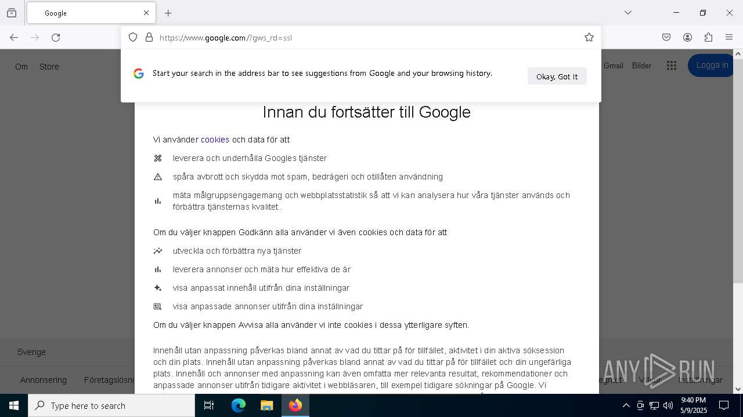Viewport: 743px width, 417px height.
Task: Open the clock showing 9:40 PM
Action: coord(694,405)
